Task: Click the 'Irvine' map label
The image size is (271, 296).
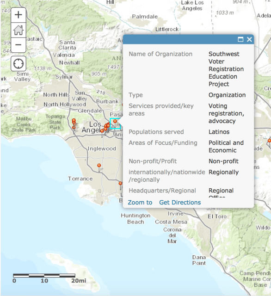Action: [176, 214]
